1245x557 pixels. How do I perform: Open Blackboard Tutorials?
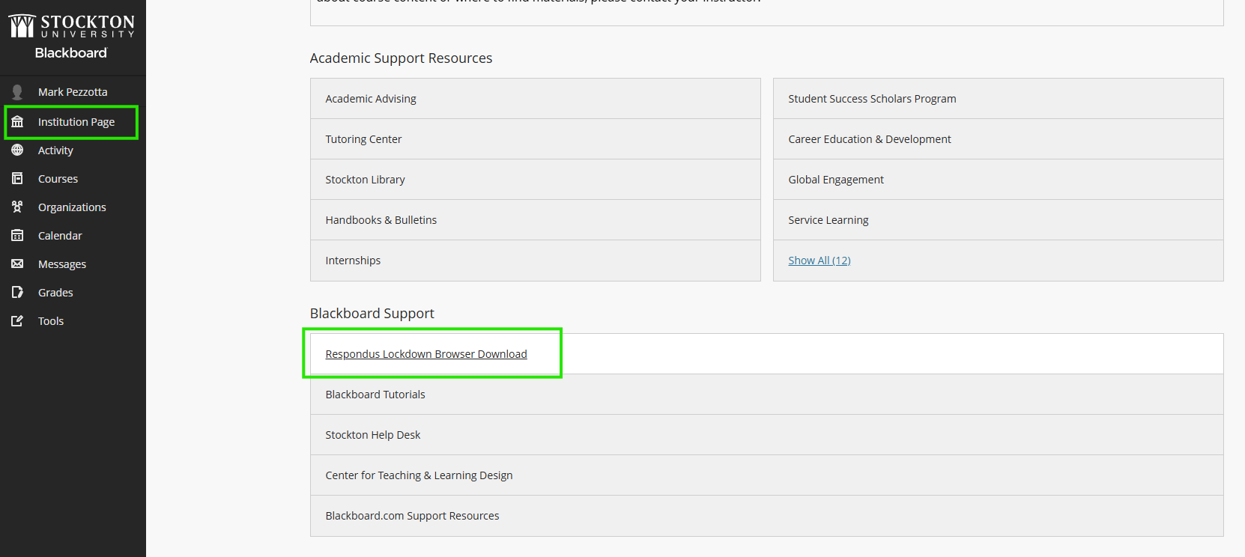click(x=767, y=395)
